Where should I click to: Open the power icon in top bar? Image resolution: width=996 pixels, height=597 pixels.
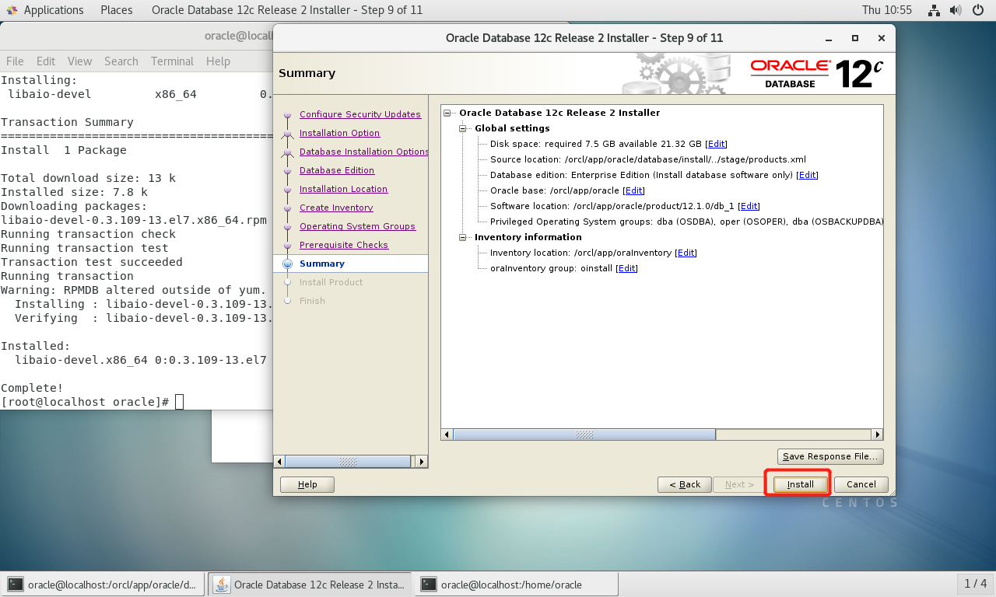[x=977, y=10]
